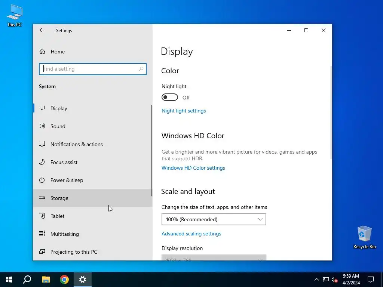Expand the 100% (Recommended) scale dropdown
The width and height of the screenshot is (383, 287).
point(214,219)
